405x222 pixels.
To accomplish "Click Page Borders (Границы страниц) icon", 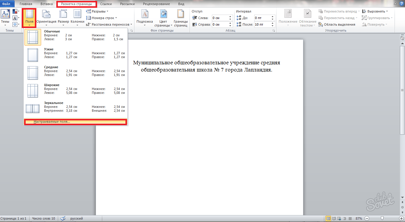I will 181,15.
